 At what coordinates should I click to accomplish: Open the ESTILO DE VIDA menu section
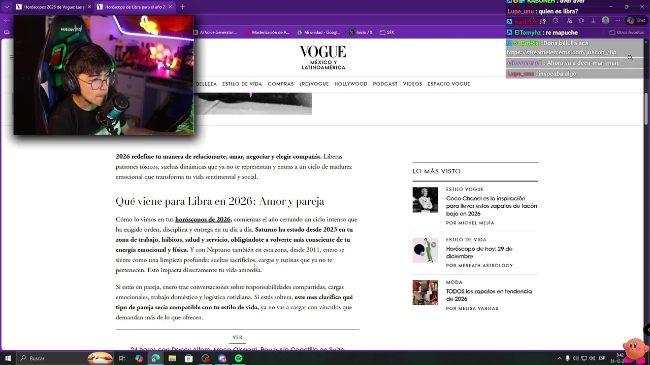point(242,84)
